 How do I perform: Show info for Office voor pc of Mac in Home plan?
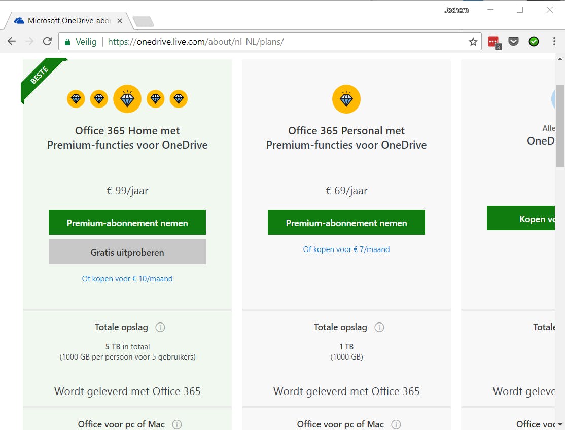[x=177, y=424]
